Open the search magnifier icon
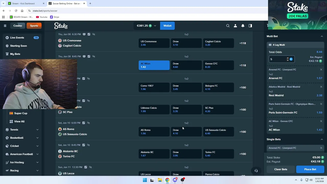 point(228,26)
